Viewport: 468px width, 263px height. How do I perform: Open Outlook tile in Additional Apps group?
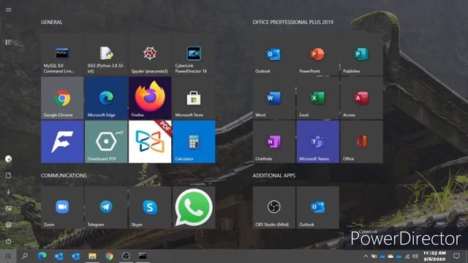(x=317, y=207)
